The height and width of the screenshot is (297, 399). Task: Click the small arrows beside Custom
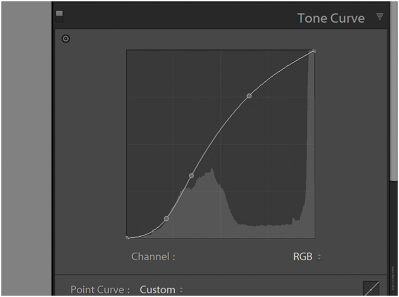point(181,290)
